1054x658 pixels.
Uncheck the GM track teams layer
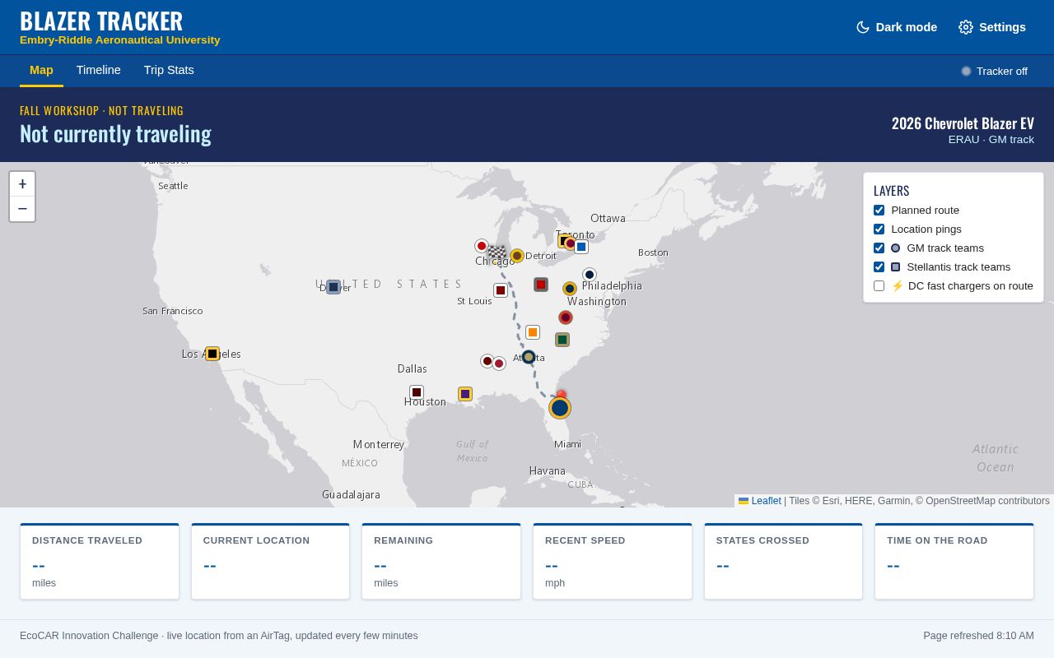tap(879, 248)
